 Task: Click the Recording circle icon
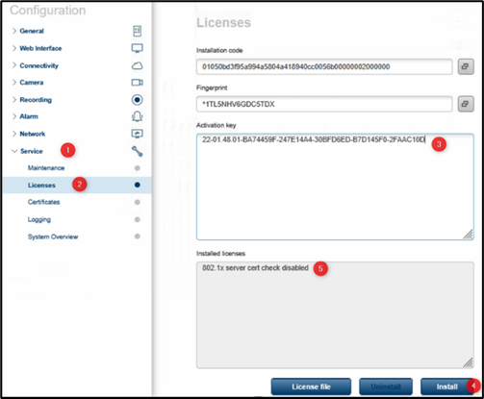(x=137, y=100)
